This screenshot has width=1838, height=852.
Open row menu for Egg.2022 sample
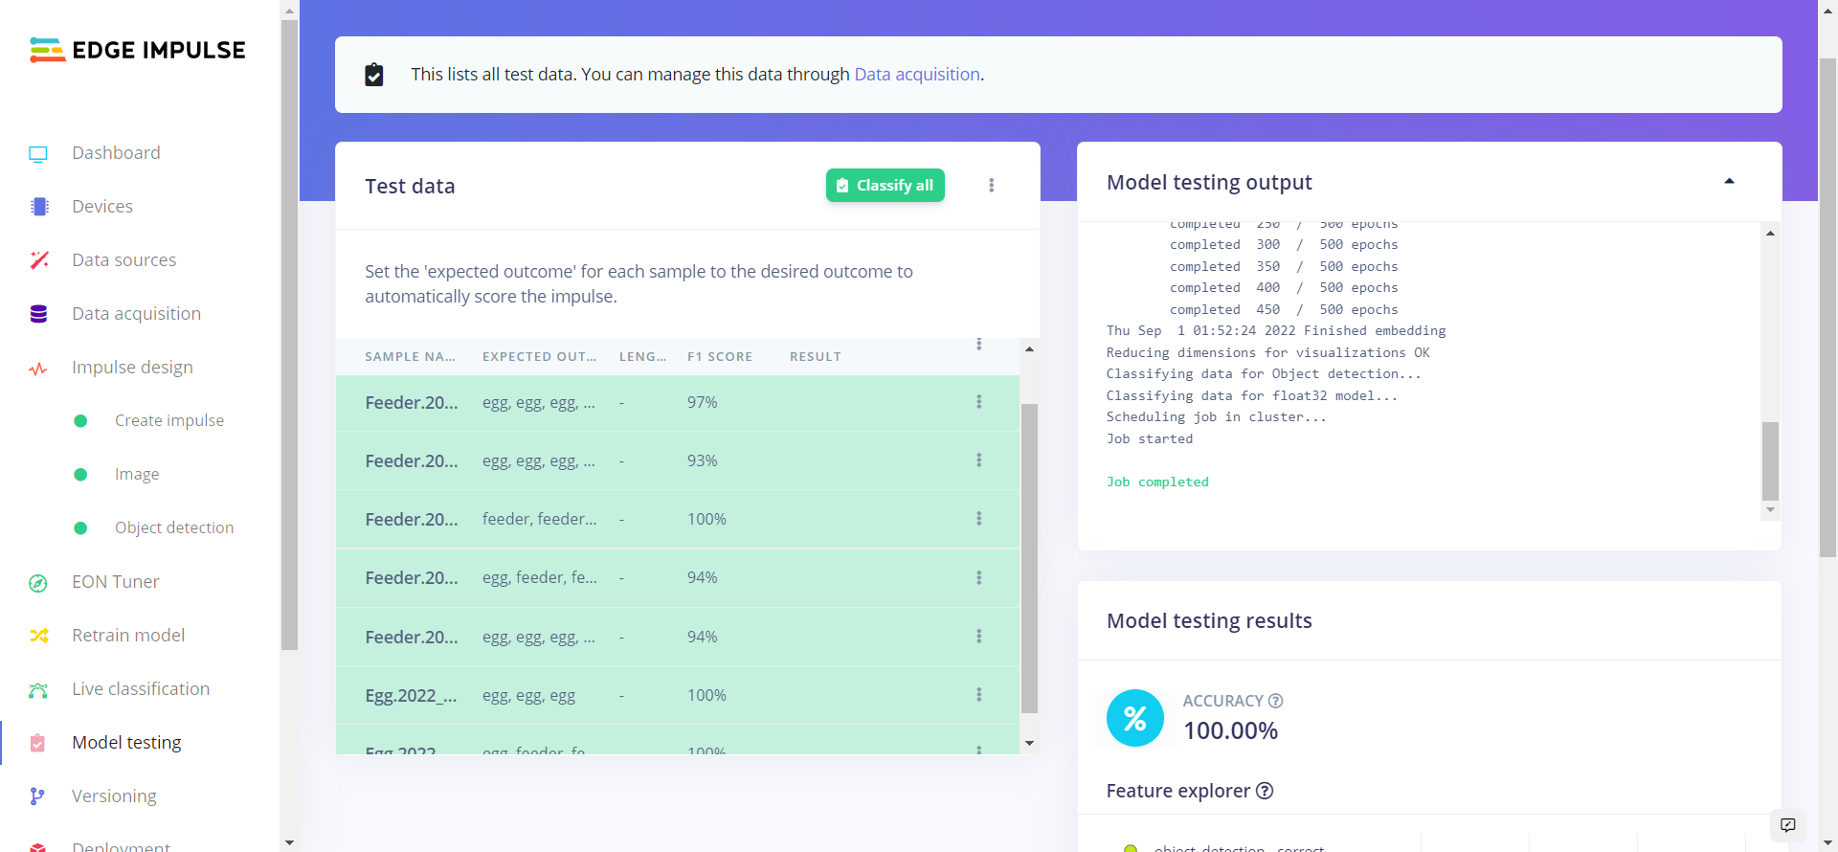[x=978, y=695]
